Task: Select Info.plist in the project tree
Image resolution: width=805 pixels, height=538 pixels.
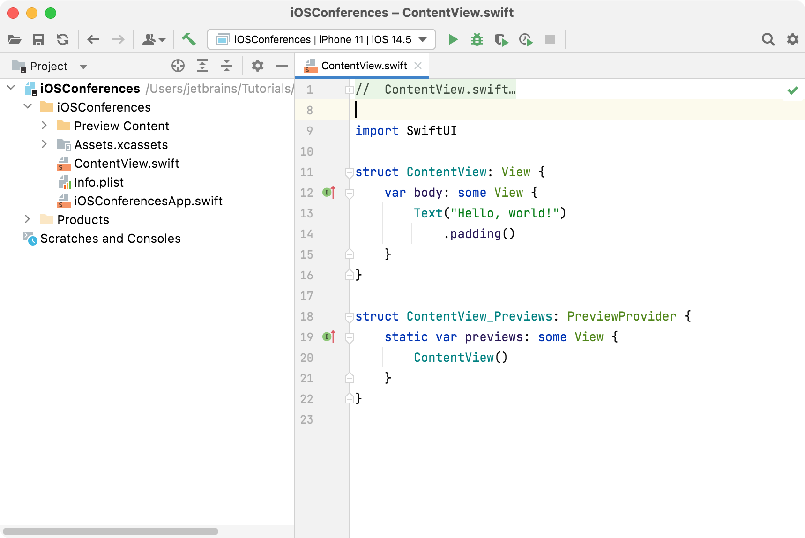Action: pos(98,182)
